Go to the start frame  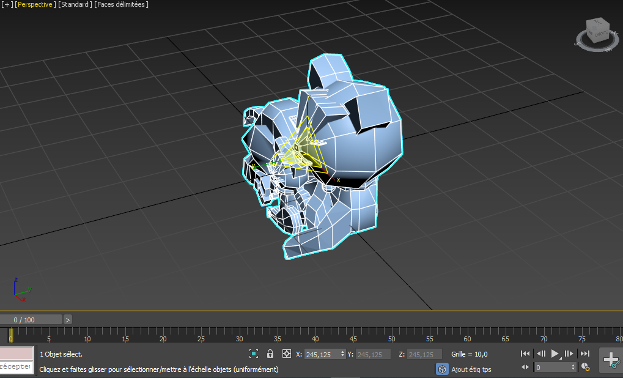[x=525, y=354]
